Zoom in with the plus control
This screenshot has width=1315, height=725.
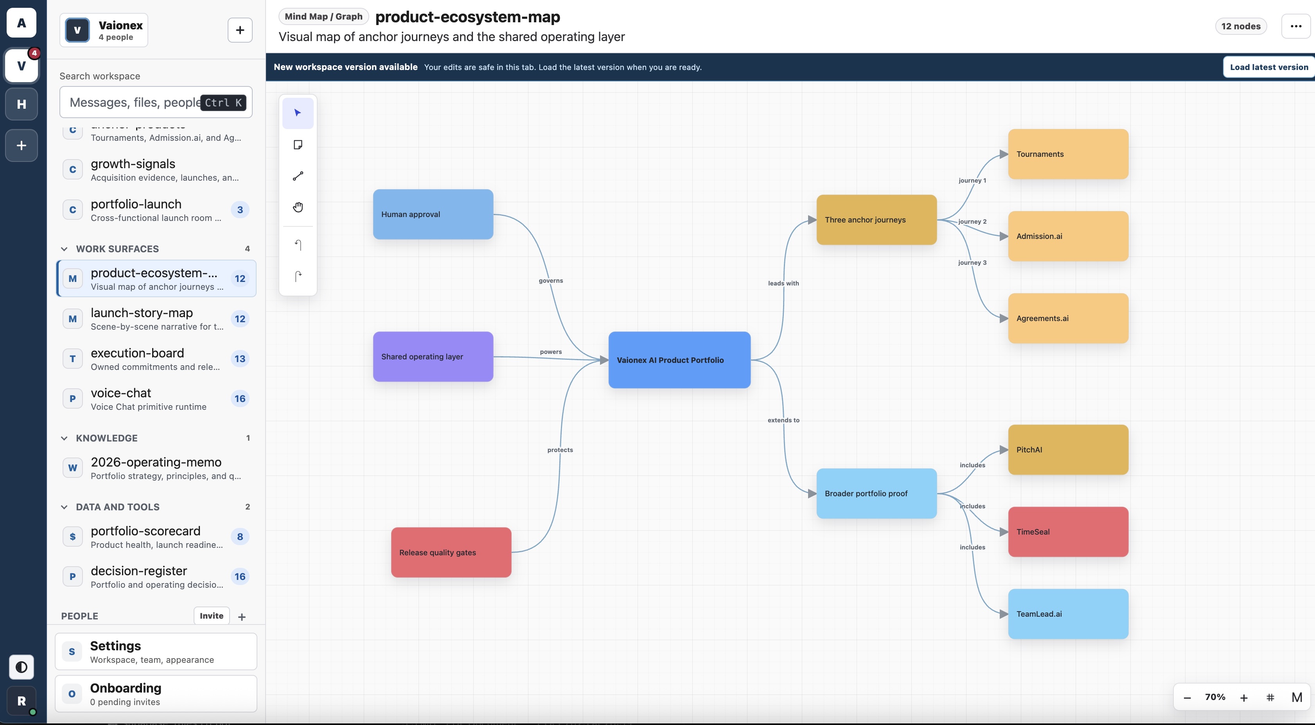1243,698
